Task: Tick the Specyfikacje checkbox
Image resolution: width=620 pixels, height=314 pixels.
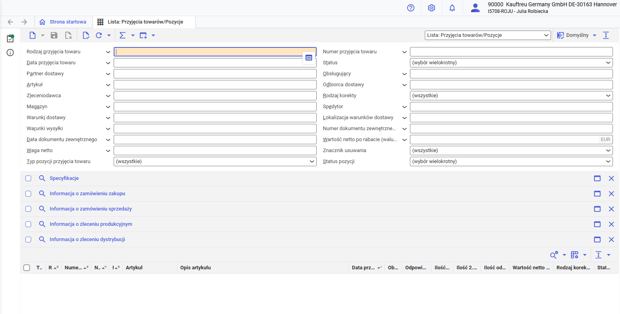Action: coord(28,178)
